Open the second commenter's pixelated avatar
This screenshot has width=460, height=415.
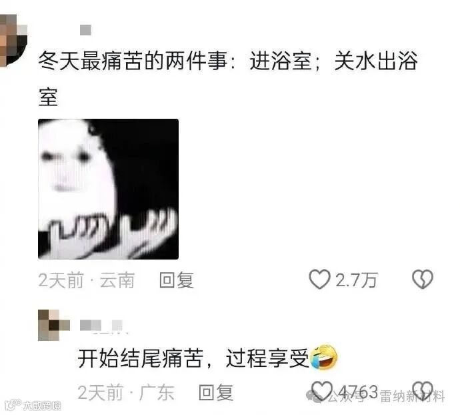click(54, 325)
